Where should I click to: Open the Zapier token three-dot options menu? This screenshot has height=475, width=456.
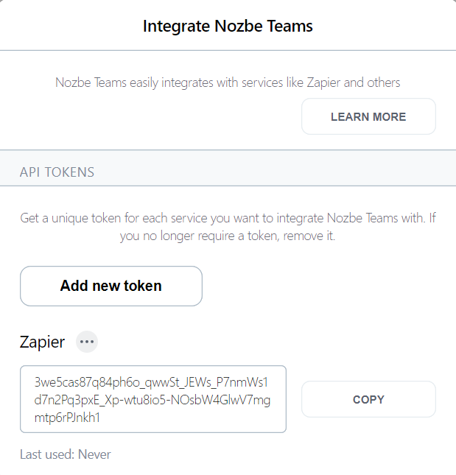(x=87, y=342)
